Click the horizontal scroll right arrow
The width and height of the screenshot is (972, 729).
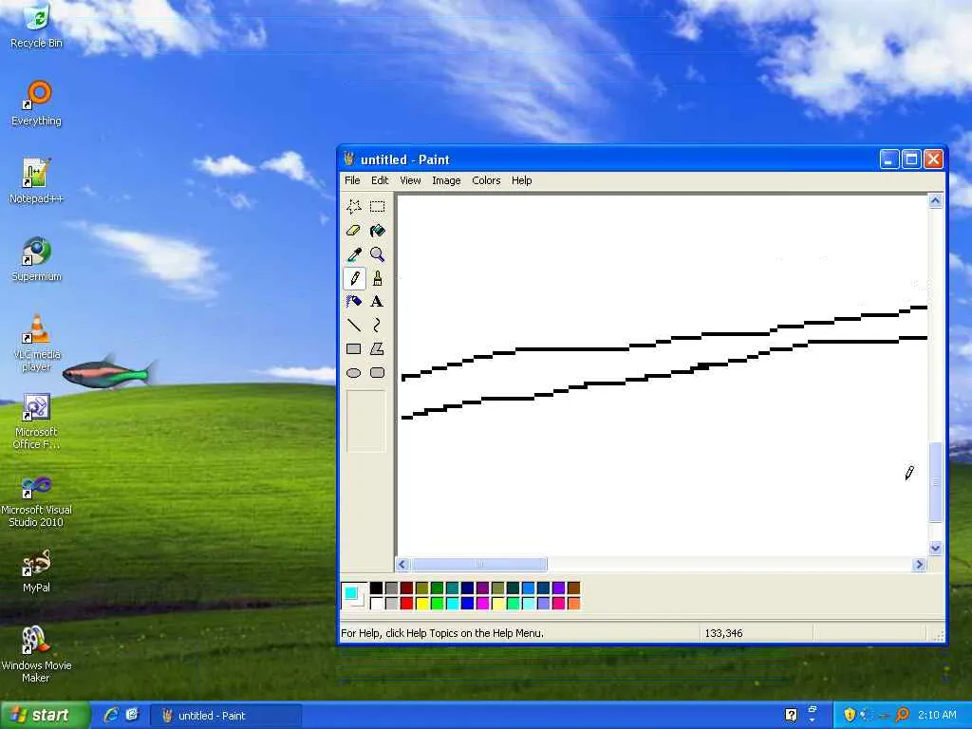(919, 564)
